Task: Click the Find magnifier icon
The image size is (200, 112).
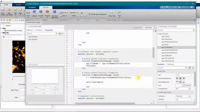Action: 61,16
